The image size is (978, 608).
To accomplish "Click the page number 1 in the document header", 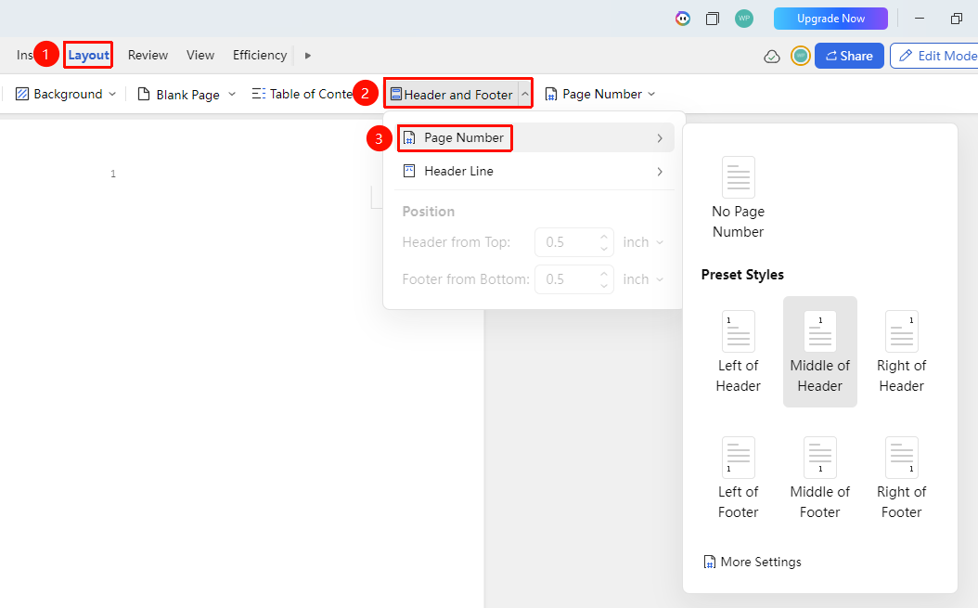I will [113, 175].
